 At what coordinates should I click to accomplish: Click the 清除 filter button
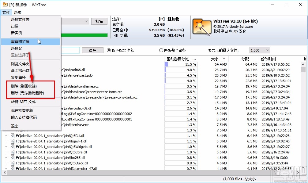(x=92, y=50)
